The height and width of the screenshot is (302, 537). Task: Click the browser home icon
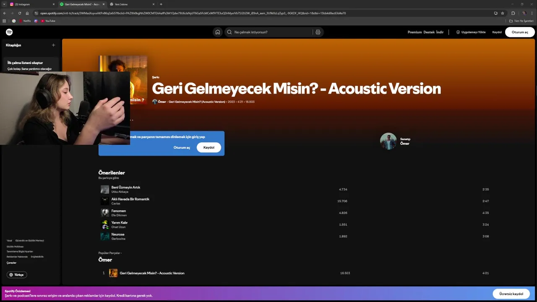[x=27, y=13]
